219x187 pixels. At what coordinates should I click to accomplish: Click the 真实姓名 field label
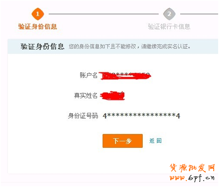pyautogui.click(x=86, y=96)
